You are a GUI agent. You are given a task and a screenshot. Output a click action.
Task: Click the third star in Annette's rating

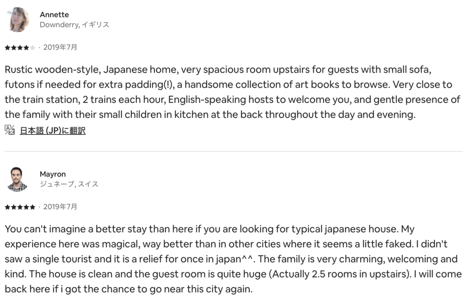tap(20, 47)
